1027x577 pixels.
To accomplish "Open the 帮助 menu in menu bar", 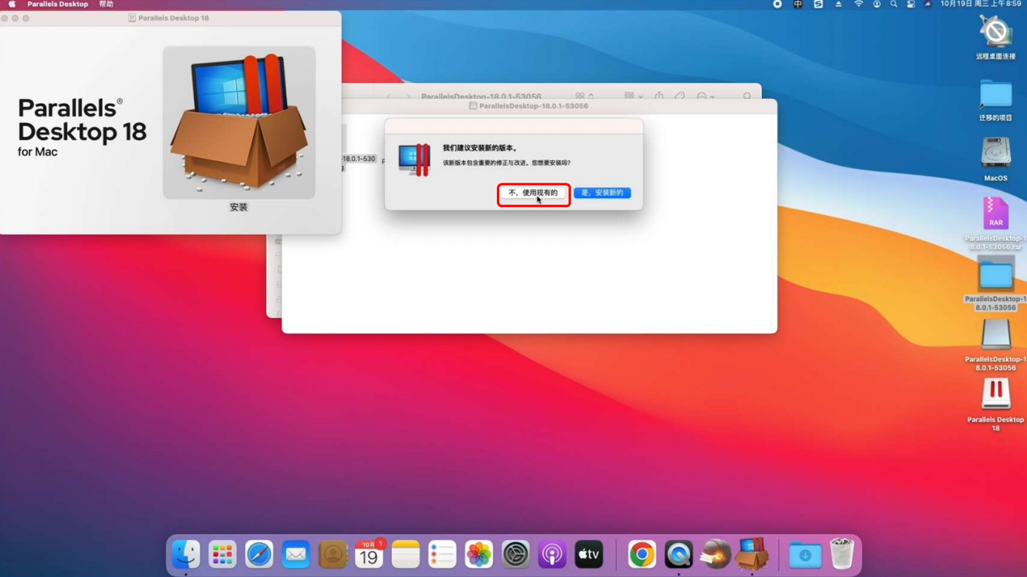I will (x=106, y=5).
